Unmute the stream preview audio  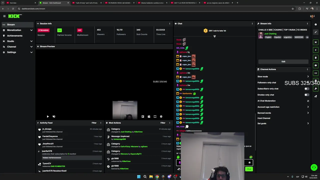click(54, 116)
